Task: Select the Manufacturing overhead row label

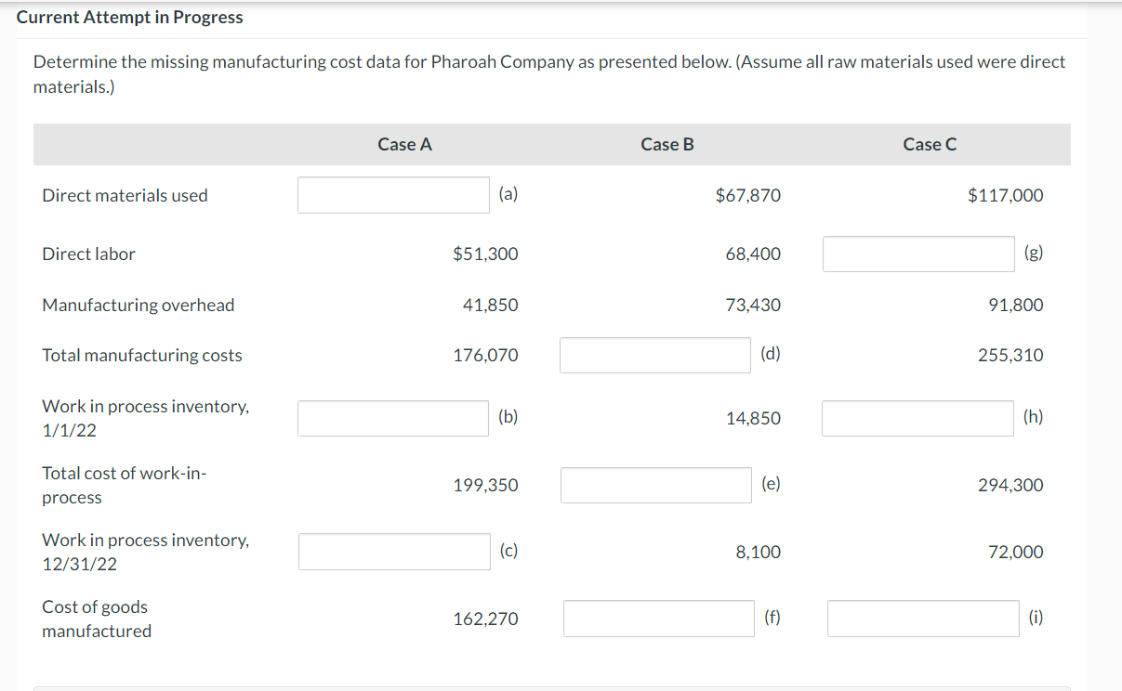Action: coord(138,305)
